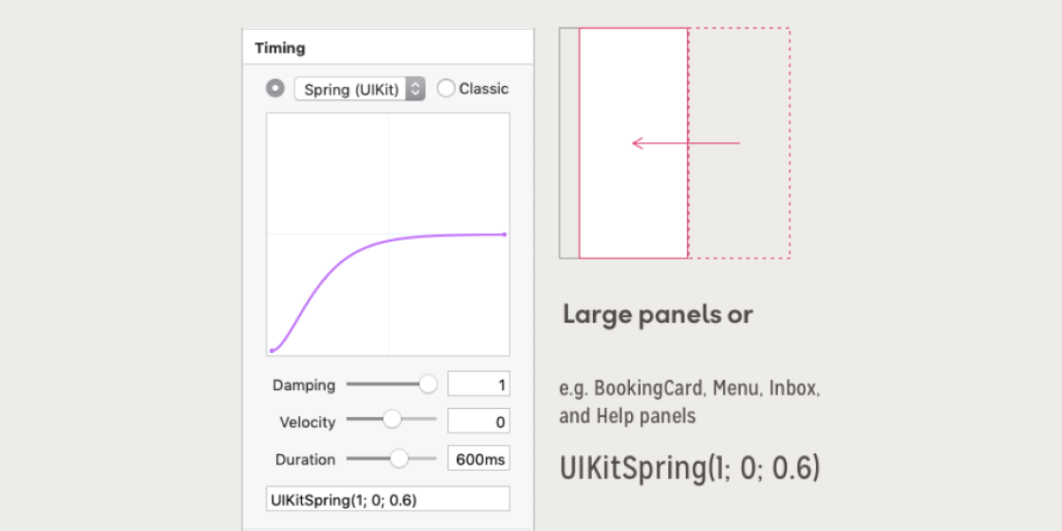The image size is (1062, 531).
Task: Click the pink left-pointing arrow
Action: (x=686, y=142)
